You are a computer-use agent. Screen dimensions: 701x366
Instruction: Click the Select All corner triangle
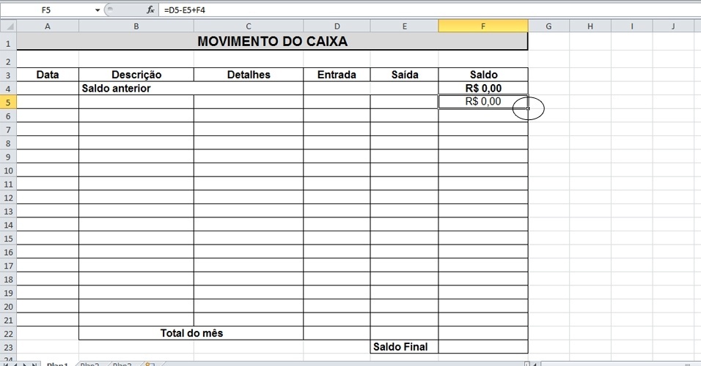pos(9,26)
